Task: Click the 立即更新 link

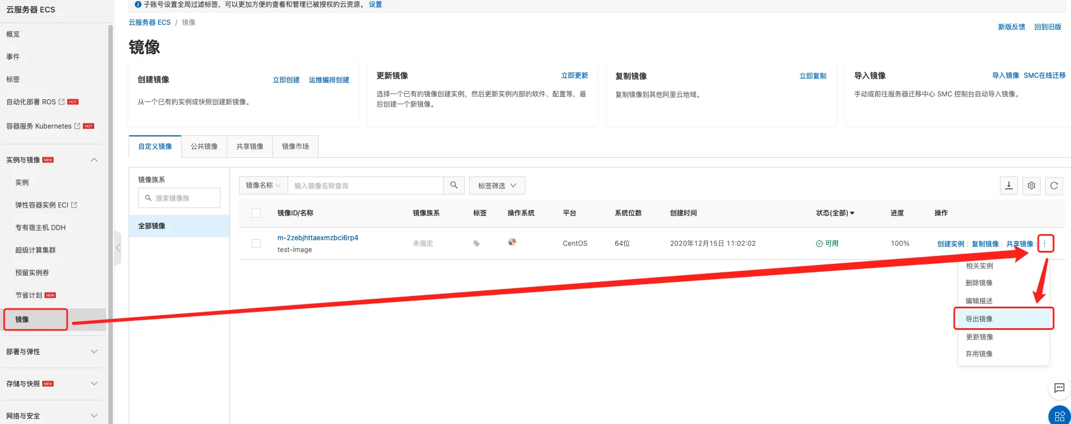Action: pyautogui.click(x=575, y=76)
